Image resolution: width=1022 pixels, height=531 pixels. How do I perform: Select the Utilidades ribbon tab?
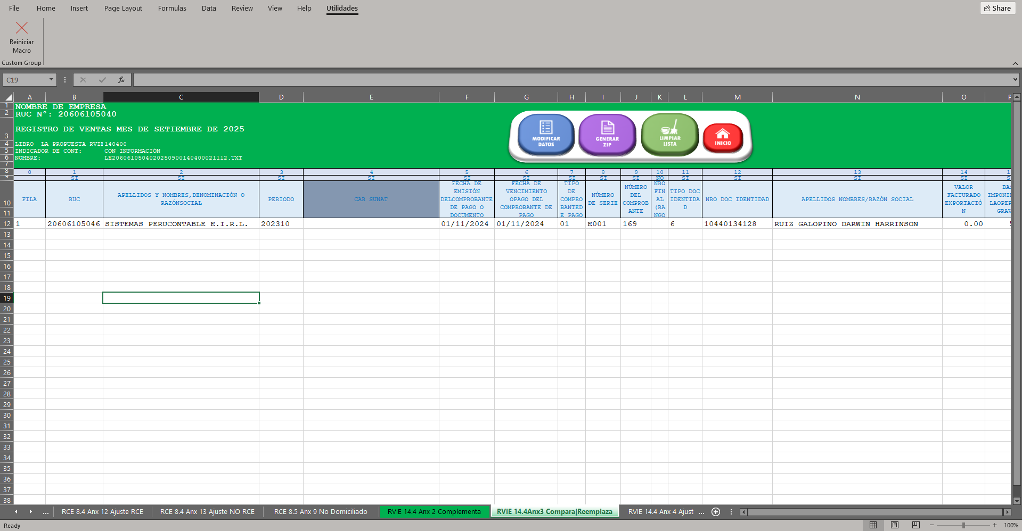pyautogui.click(x=342, y=8)
